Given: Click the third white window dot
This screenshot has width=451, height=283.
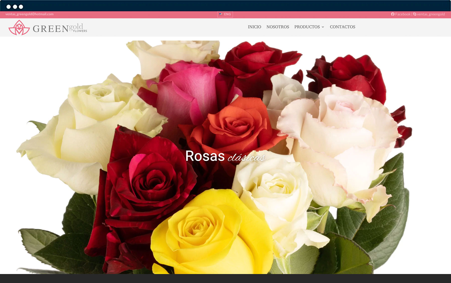Looking at the screenshot, I should click(x=21, y=7).
